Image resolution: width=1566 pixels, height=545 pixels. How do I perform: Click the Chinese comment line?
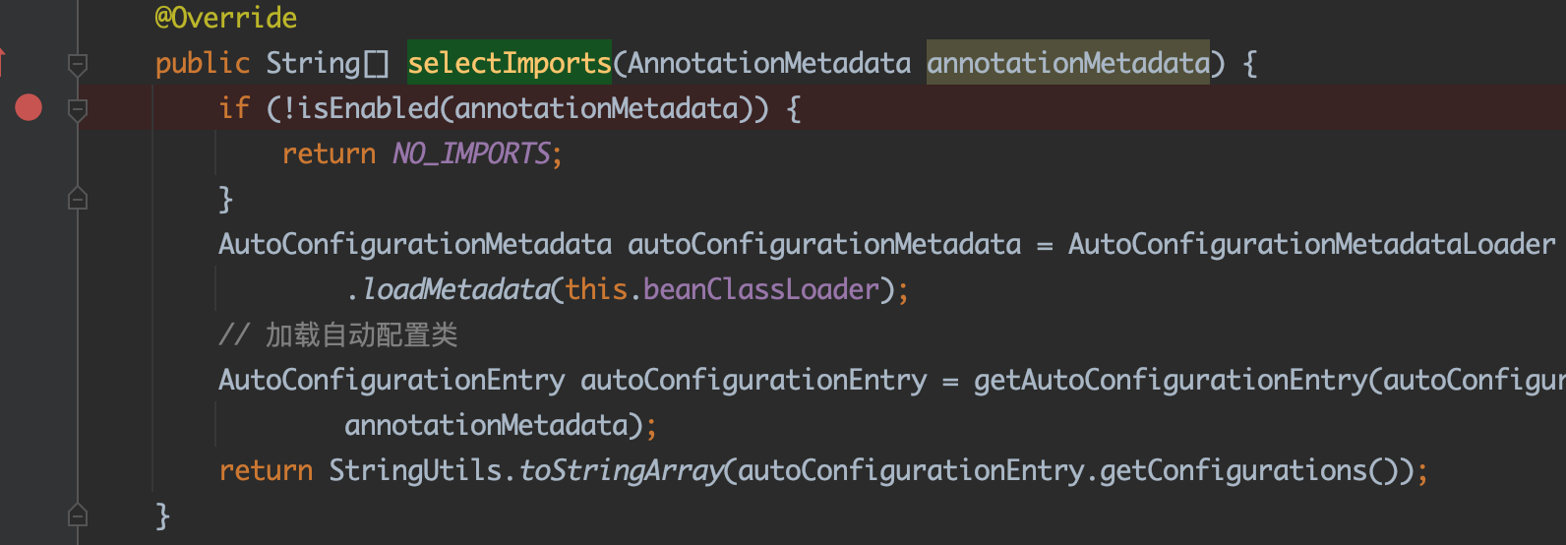tap(337, 335)
